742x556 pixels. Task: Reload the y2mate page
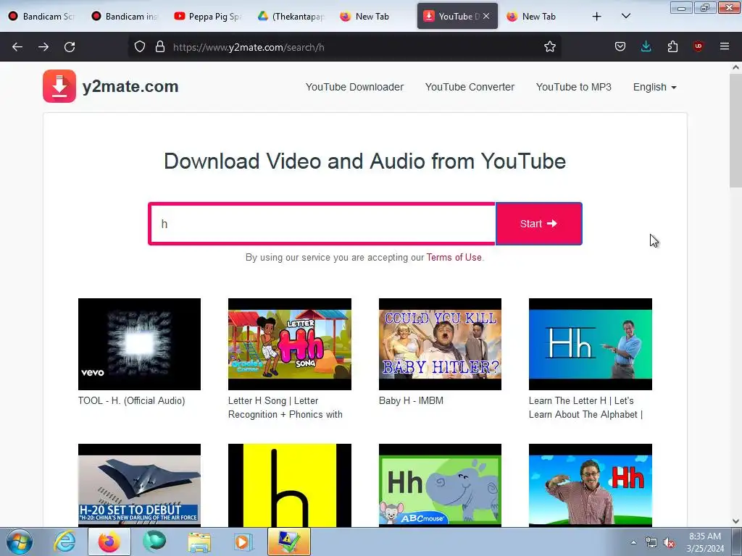click(70, 47)
